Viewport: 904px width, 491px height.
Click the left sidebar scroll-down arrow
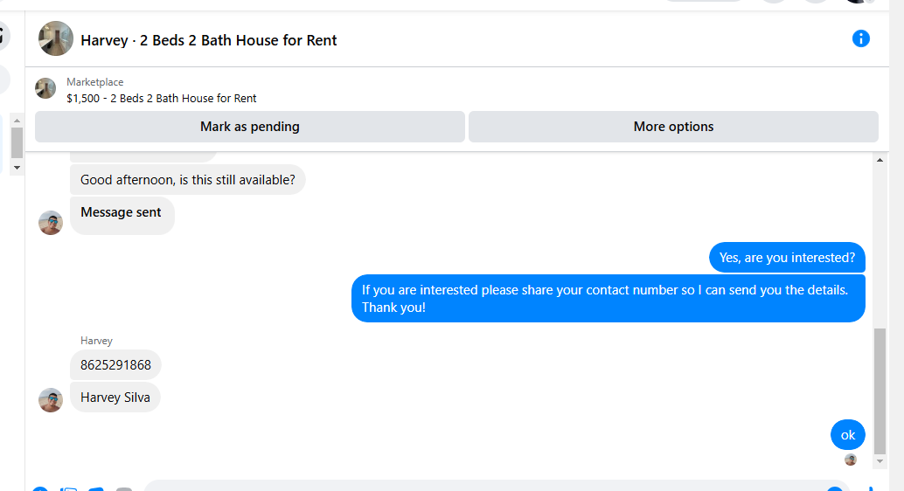[x=17, y=167]
